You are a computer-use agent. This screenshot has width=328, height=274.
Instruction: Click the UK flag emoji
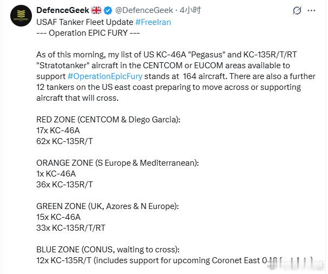(x=96, y=10)
